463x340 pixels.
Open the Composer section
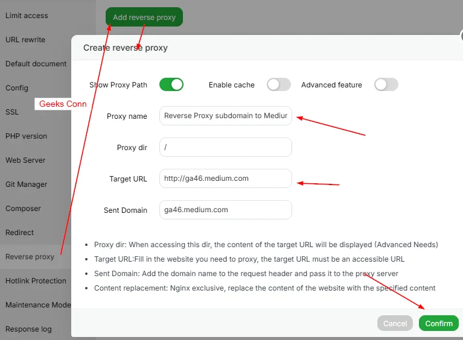pyautogui.click(x=23, y=209)
